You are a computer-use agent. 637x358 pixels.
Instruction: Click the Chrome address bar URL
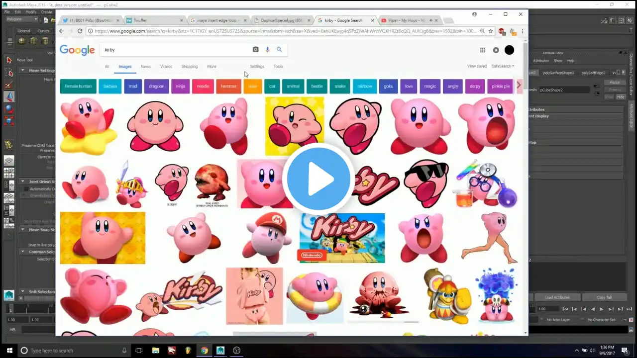(285, 31)
